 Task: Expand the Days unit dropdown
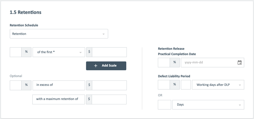[208, 105]
